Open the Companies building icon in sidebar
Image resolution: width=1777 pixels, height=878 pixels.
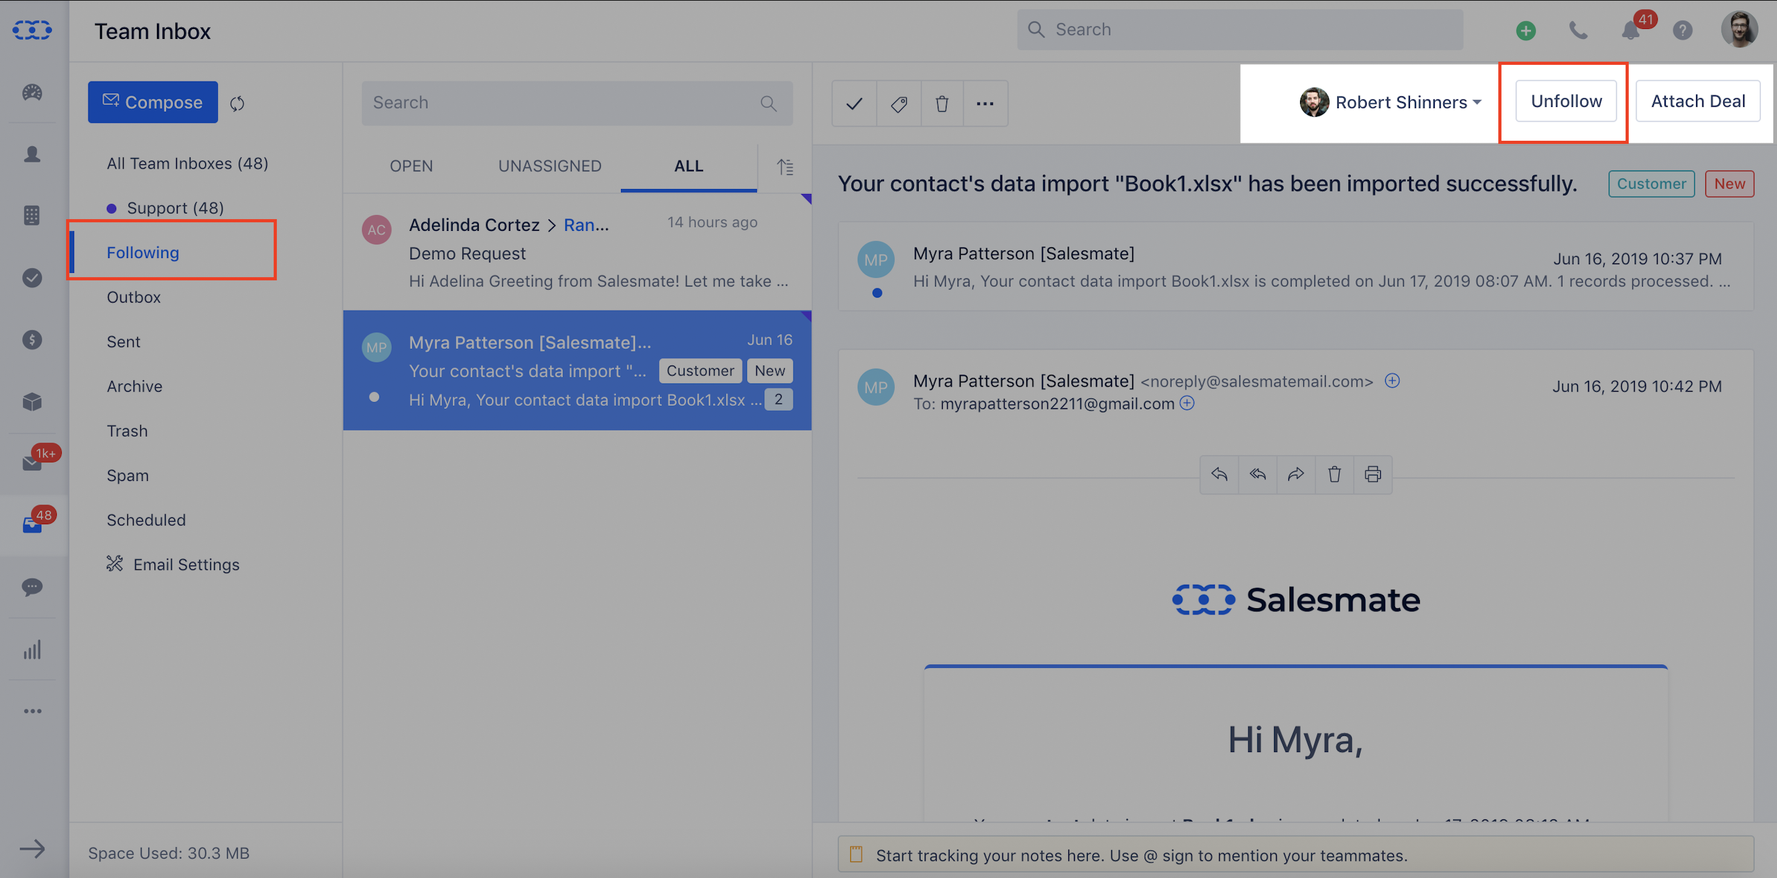click(x=32, y=215)
